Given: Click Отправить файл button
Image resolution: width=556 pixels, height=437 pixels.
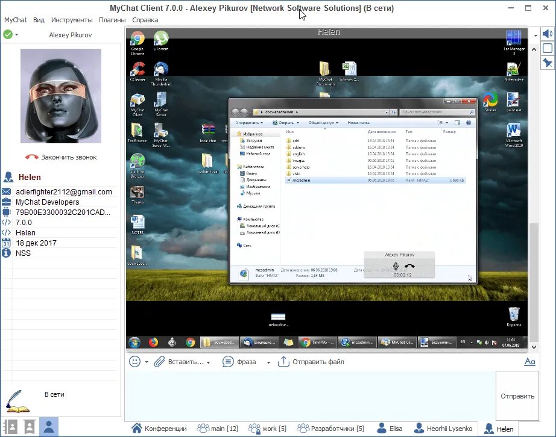Looking at the screenshot, I should coord(311,362).
